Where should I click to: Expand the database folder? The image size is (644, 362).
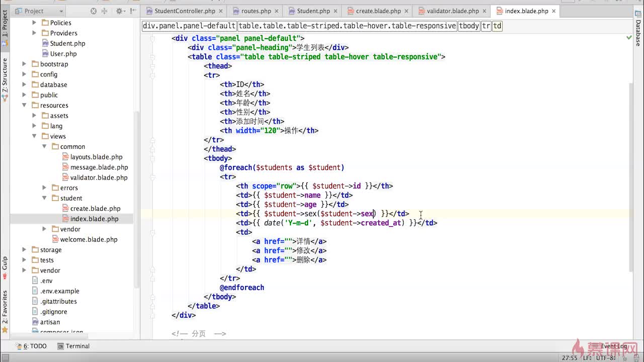(24, 84)
